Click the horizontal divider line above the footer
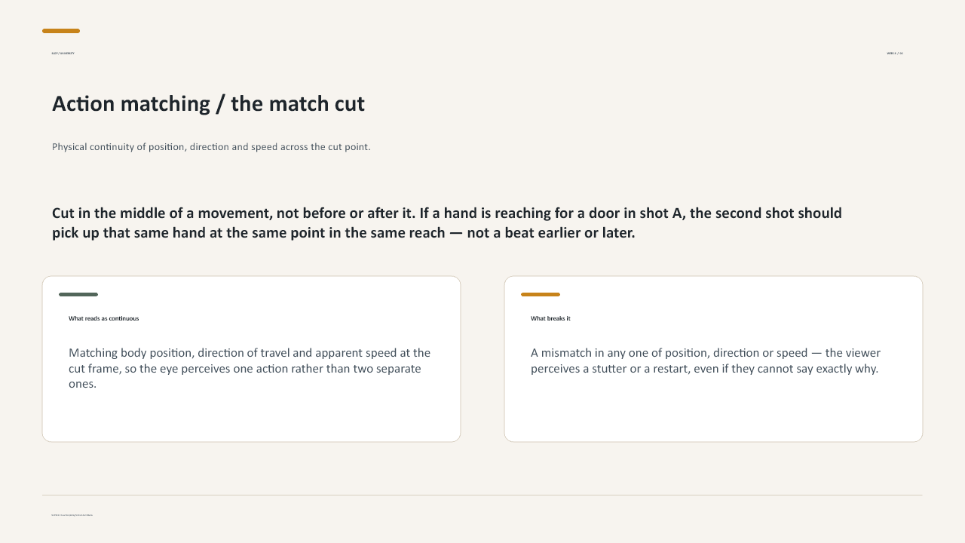Image resolution: width=965 pixels, height=543 pixels. tap(482, 495)
